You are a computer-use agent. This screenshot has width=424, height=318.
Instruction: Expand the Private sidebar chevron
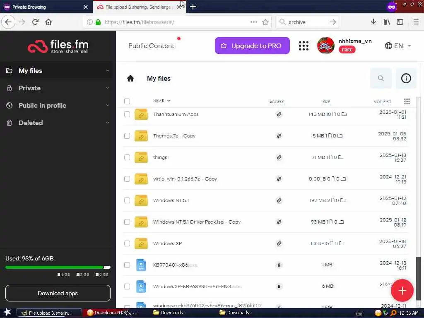click(x=108, y=88)
